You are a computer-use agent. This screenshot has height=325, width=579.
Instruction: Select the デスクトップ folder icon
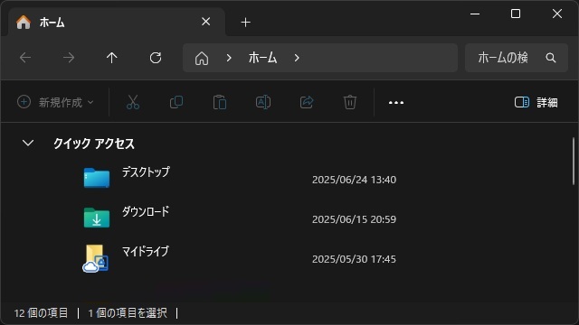(97, 178)
